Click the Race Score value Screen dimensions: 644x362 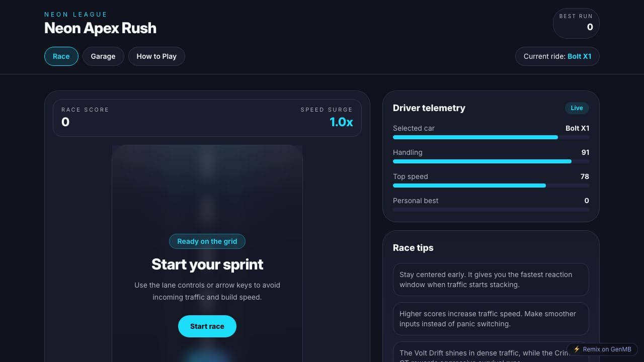point(65,122)
